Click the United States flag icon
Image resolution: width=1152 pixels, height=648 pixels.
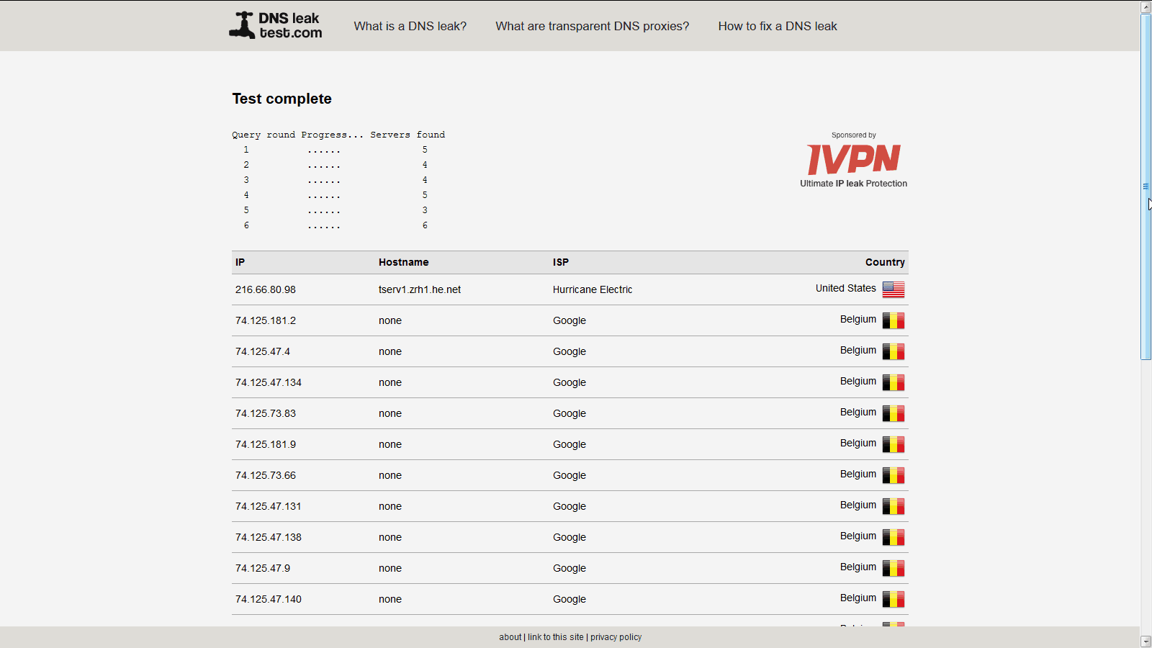(894, 289)
